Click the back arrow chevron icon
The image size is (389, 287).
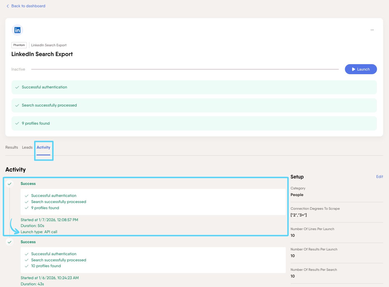point(8,6)
